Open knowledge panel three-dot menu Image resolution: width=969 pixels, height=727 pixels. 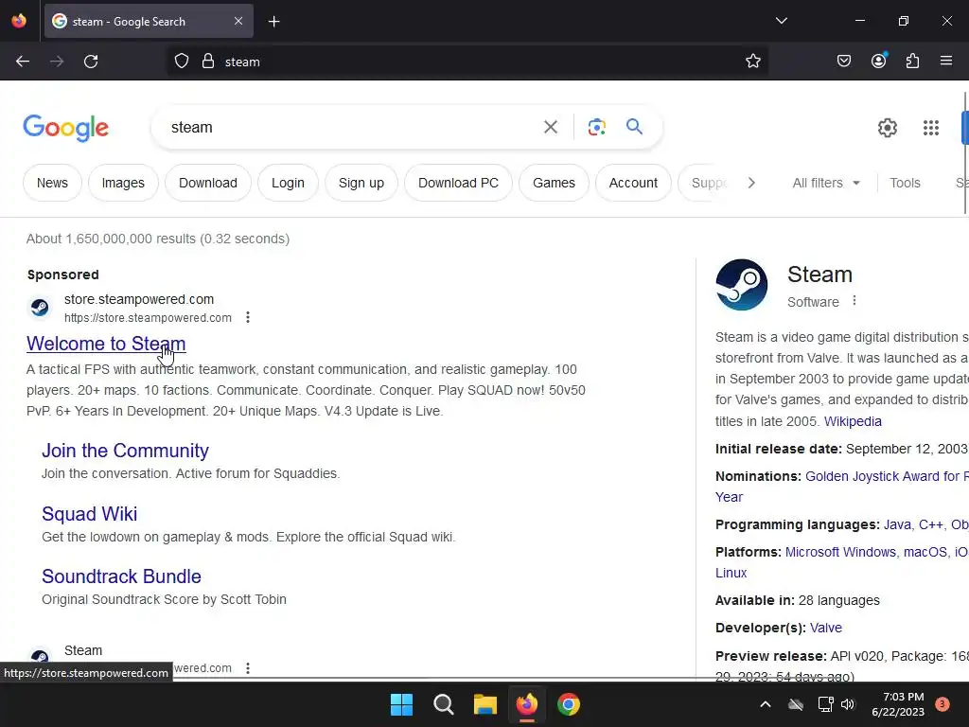click(x=854, y=300)
